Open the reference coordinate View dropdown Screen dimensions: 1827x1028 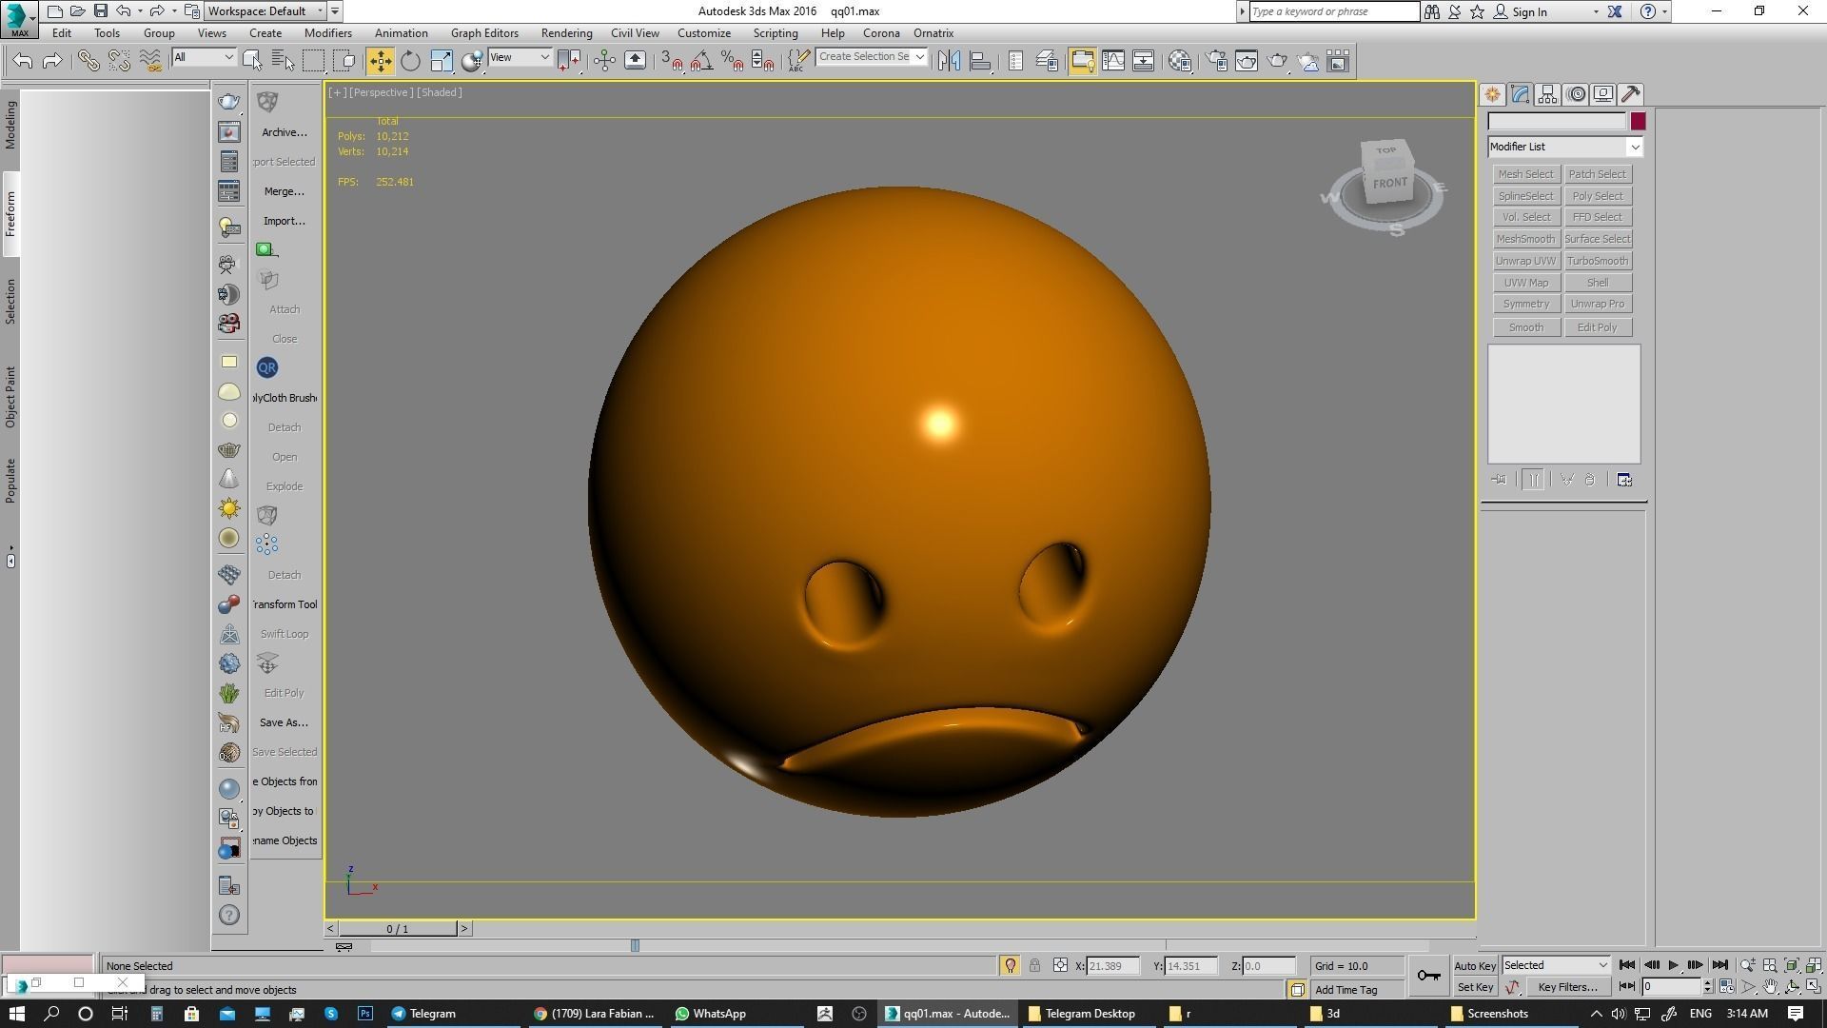tap(519, 58)
